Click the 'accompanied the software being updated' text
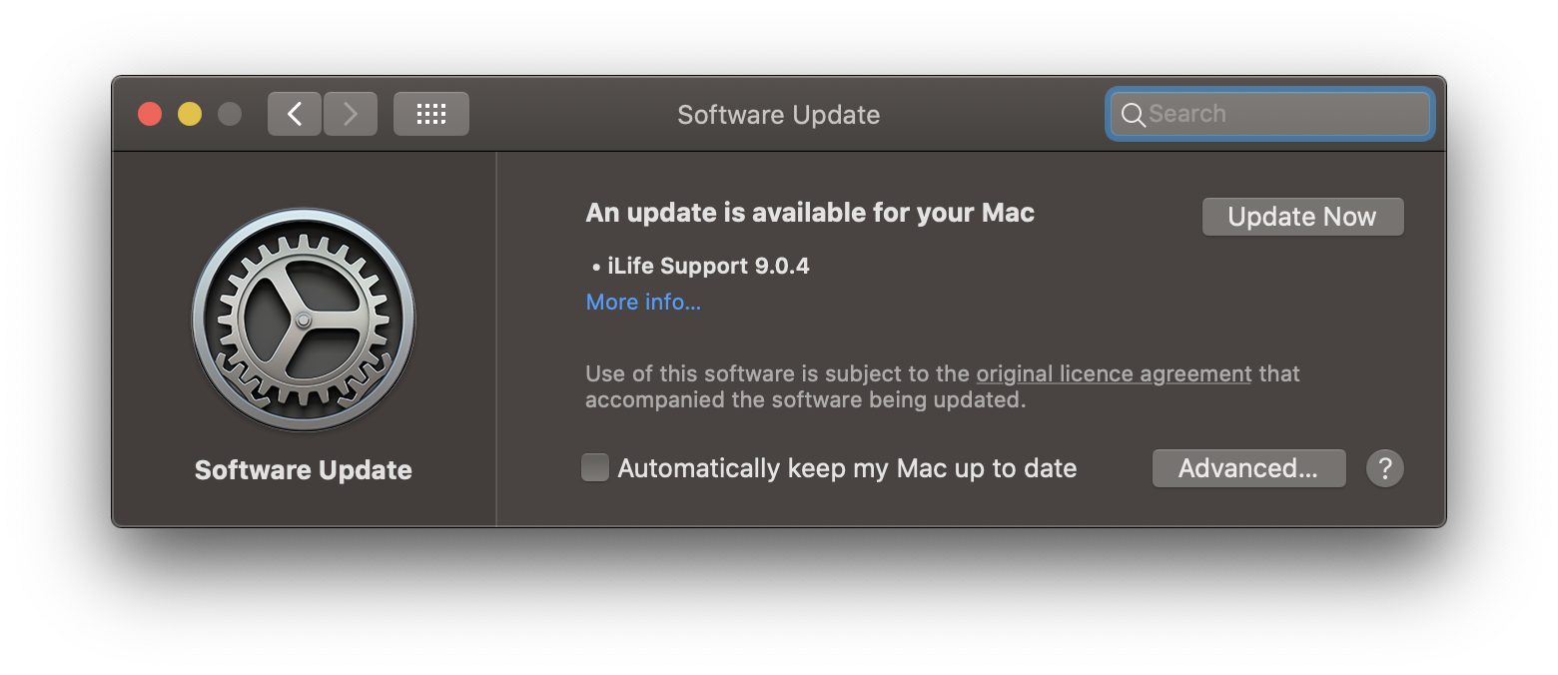1558x675 pixels. click(x=805, y=400)
